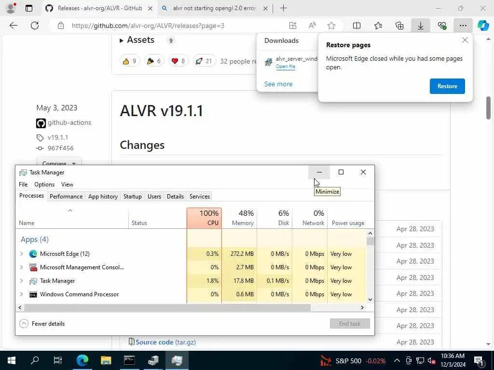Open Task Manager File menu

click(x=23, y=185)
